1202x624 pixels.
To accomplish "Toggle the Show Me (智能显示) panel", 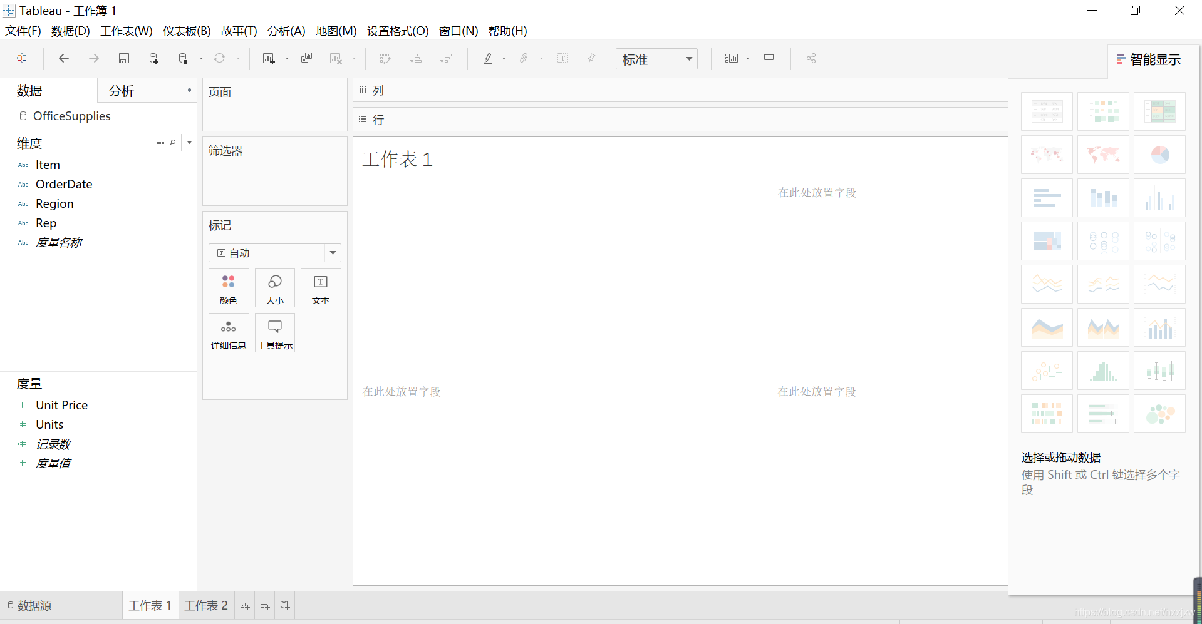I will tap(1149, 59).
